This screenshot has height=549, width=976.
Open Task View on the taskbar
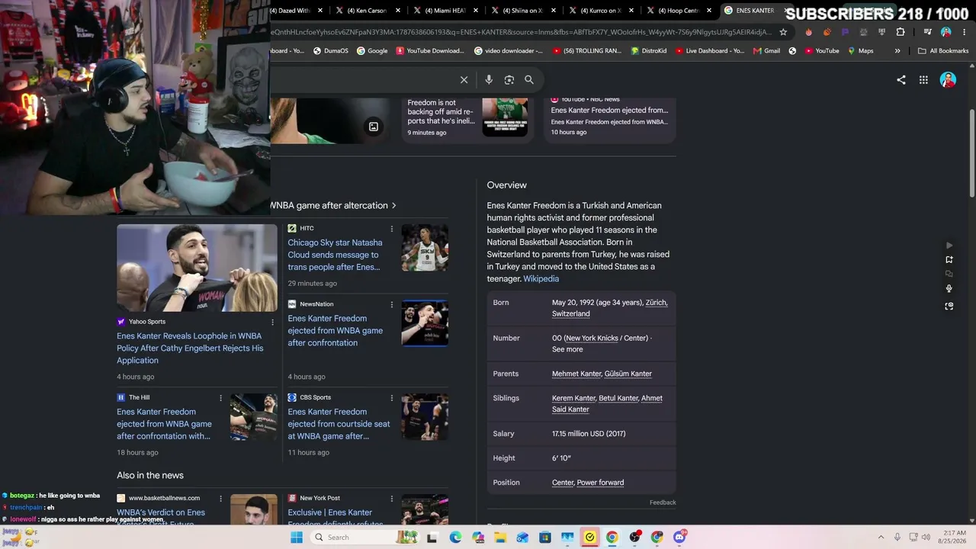pos(432,538)
